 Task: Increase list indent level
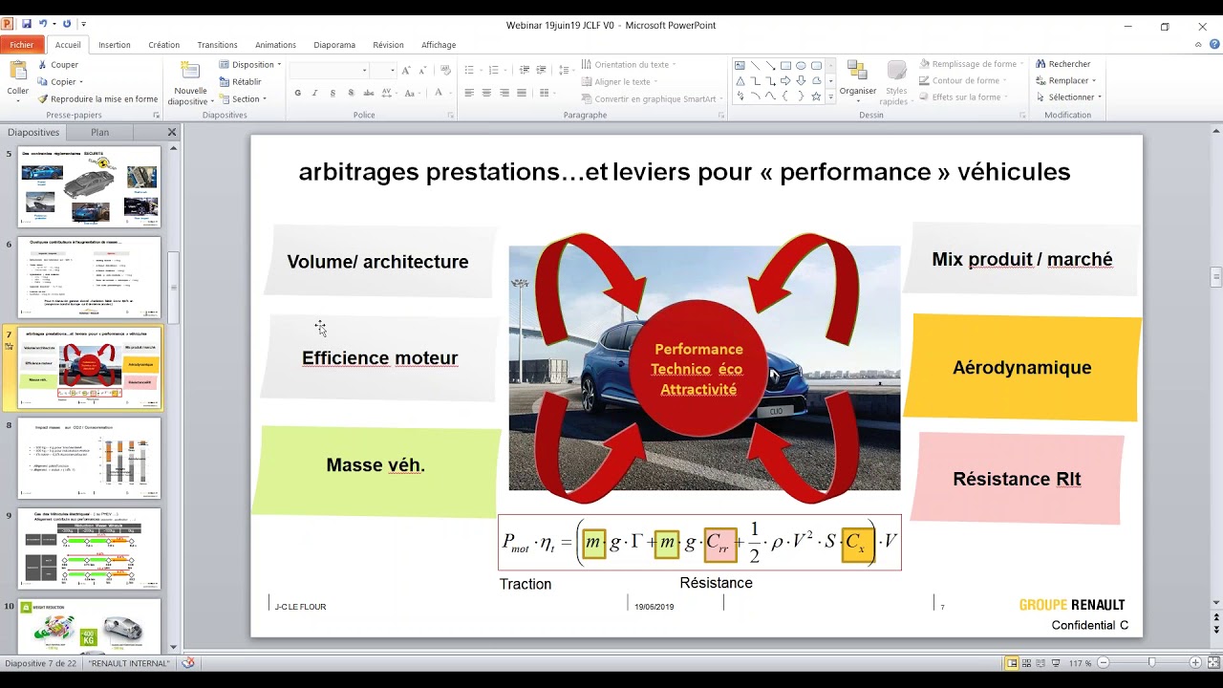542,71
